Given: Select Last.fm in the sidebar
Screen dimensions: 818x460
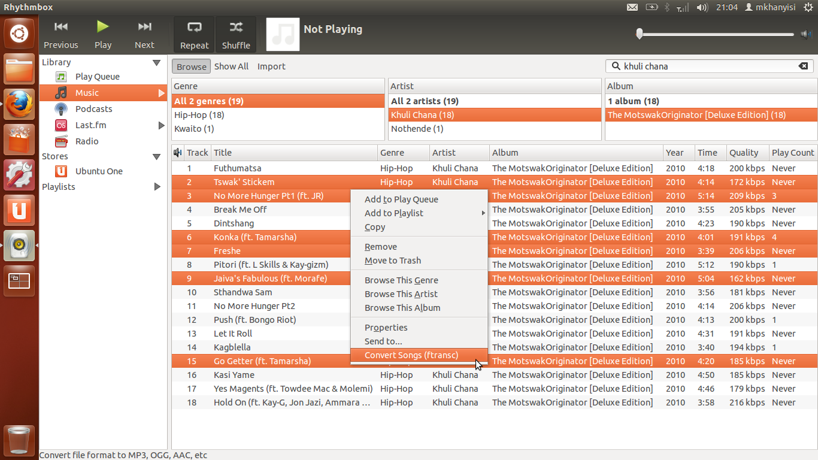Looking at the screenshot, I should click(x=90, y=125).
